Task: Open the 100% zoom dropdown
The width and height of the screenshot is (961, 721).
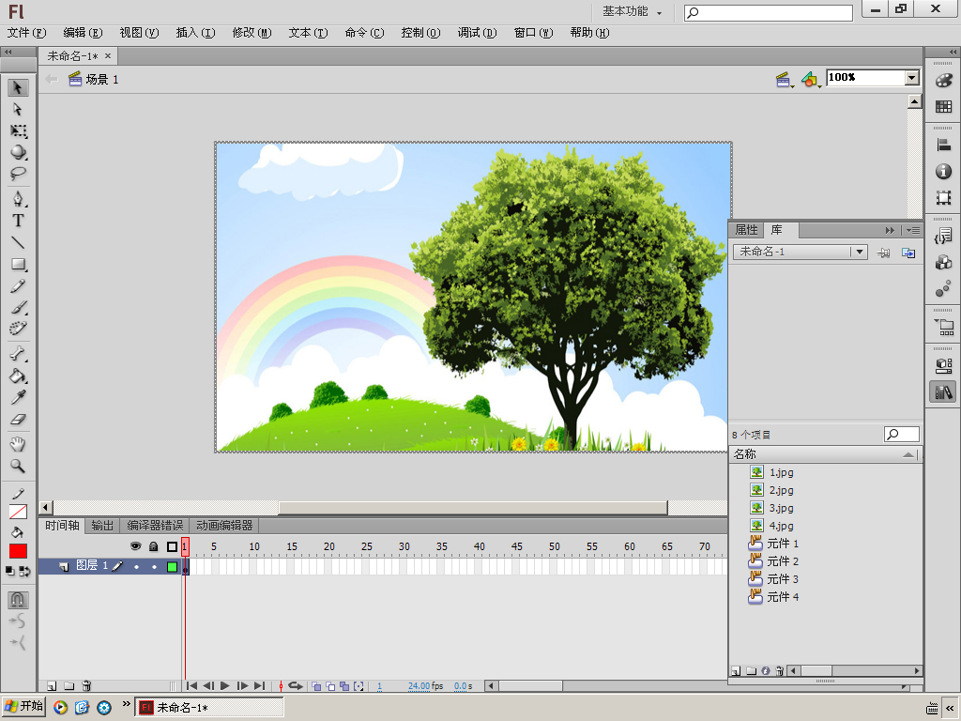Action: [912, 77]
